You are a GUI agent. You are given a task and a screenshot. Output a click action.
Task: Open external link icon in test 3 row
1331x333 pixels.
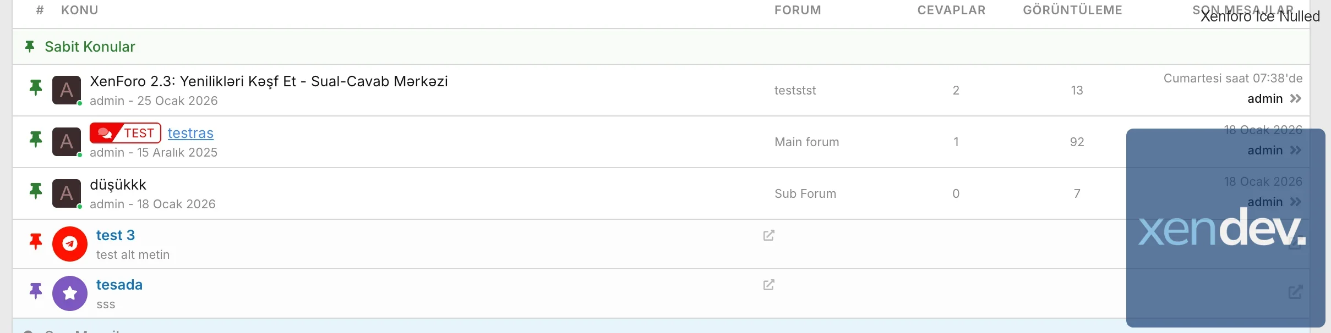(x=769, y=236)
